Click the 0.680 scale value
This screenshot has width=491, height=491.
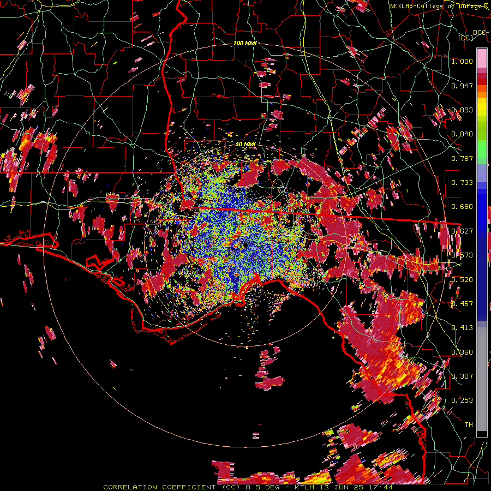point(462,207)
